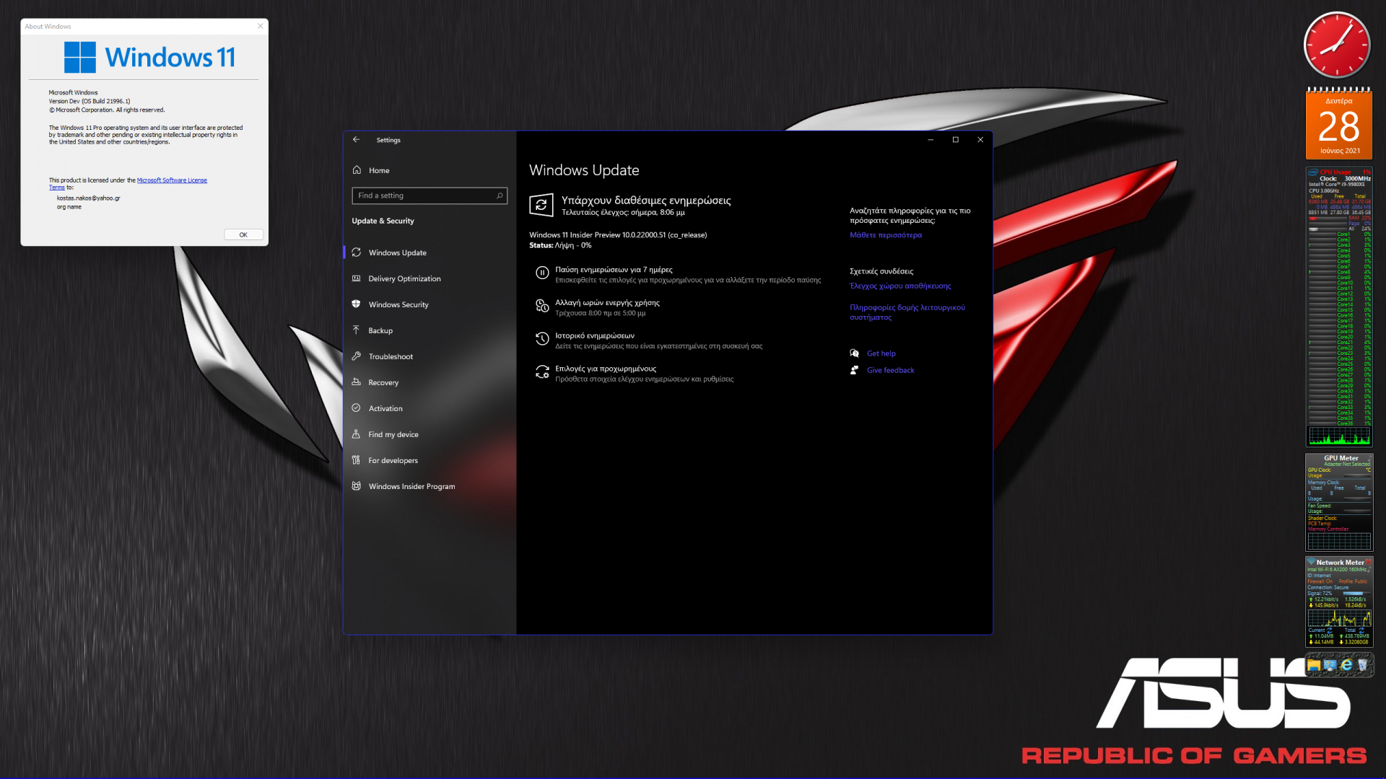Screen dimensions: 1386x779
Task: Open Troubleshoot settings
Action: tap(429, 356)
